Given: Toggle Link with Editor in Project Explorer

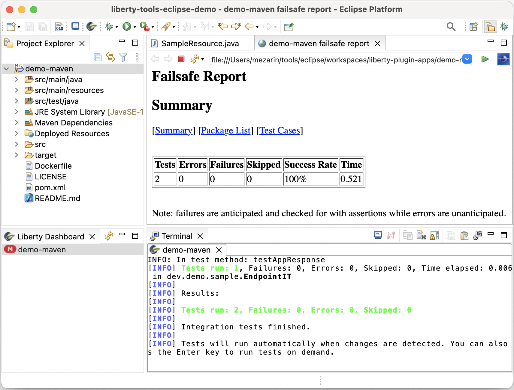Looking at the screenshot, I should [110, 57].
